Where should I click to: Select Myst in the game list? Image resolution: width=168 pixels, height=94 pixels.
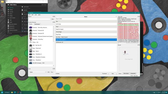pyautogui.click(x=86, y=27)
